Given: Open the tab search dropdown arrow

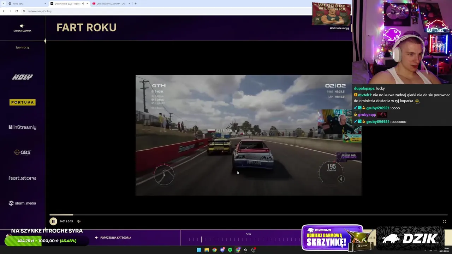Looking at the screenshot, I should 3,4.
